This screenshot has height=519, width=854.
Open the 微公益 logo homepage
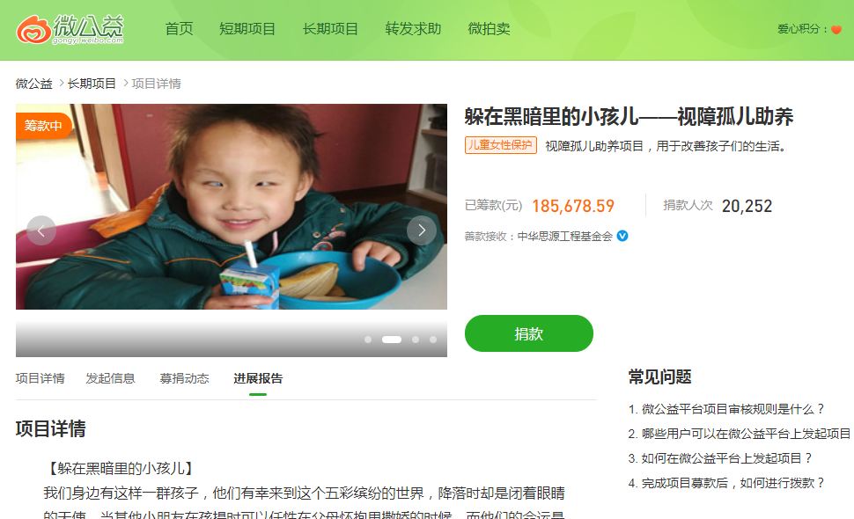(70, 29)
